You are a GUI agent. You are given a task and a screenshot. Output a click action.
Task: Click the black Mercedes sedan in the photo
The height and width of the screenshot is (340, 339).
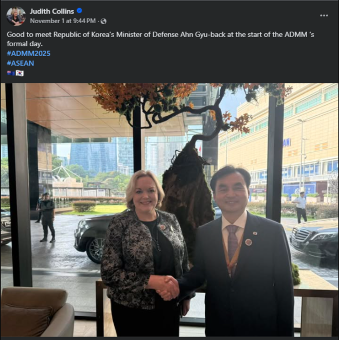pyautogui.click(x=314, y=239)
